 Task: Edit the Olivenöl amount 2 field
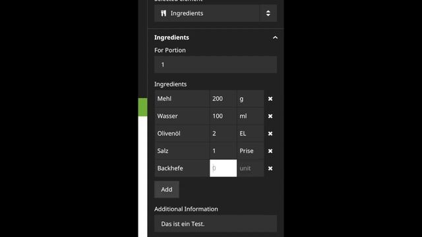[x=223, y=134]
